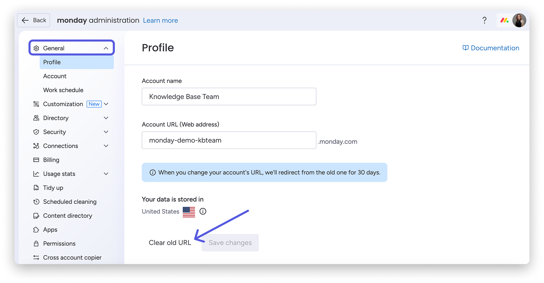Click the Billing card icon
This screenshot has height=283, width=544.
[36, 160]
